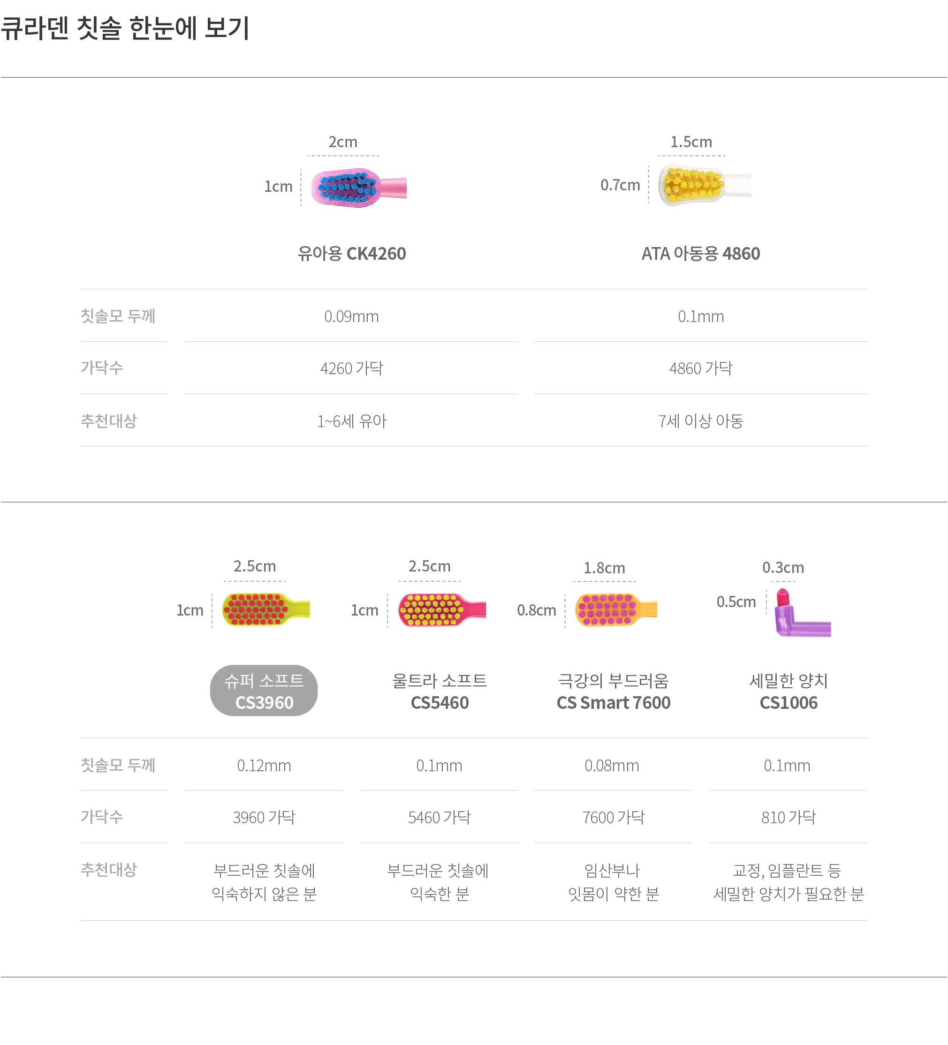Viewport: 948px width, 1045px height.
Task: Select the 슈퍼 소프트 CS3960 highlighted pill
Action: coord(264,691)
